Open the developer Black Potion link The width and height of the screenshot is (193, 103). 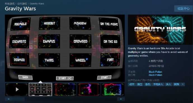click(x=155, y=72)
